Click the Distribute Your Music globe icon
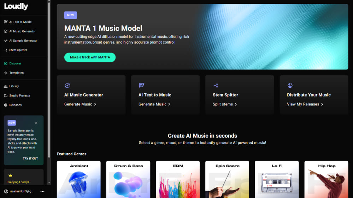This screenshot has height=198, width=353. [290, 86]
